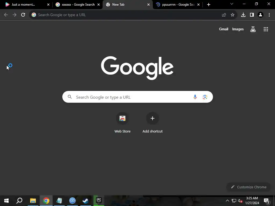Open the Images link
Viewport: 275px width, 206px height.
point(238,29)
